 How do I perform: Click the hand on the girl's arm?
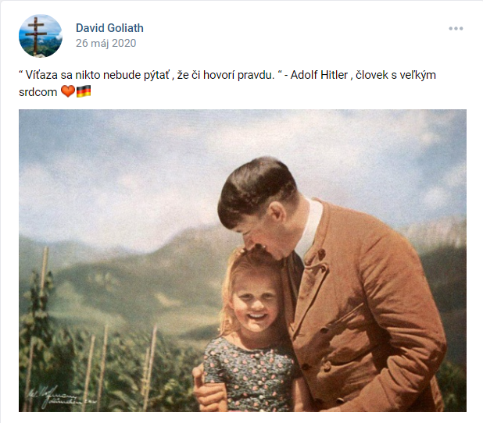click(x=209, y=391)
